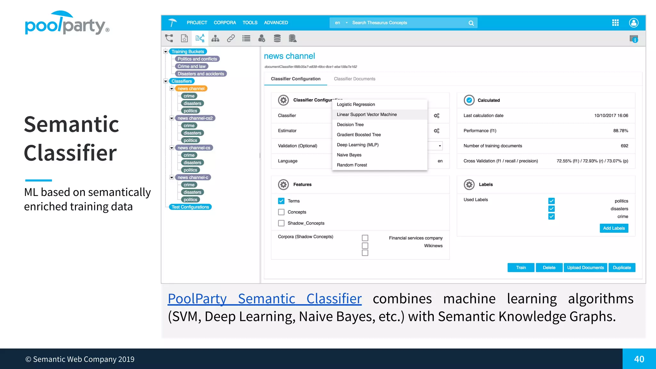
Task: Select the Politics and conflicts bucket
Action: click(x=197, y=59)
